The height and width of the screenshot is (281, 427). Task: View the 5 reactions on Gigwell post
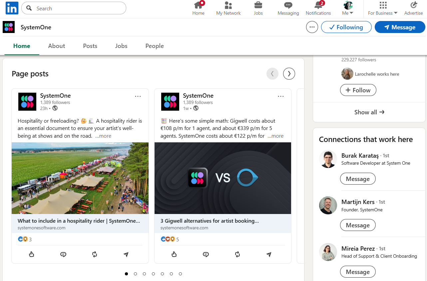[x=170, y=239]
